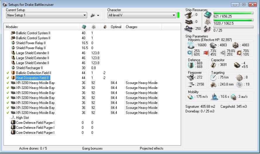Click the drone bandwidth icon in Ship Resources
This screenshot has width=260, height=154.
click(207, 29)
